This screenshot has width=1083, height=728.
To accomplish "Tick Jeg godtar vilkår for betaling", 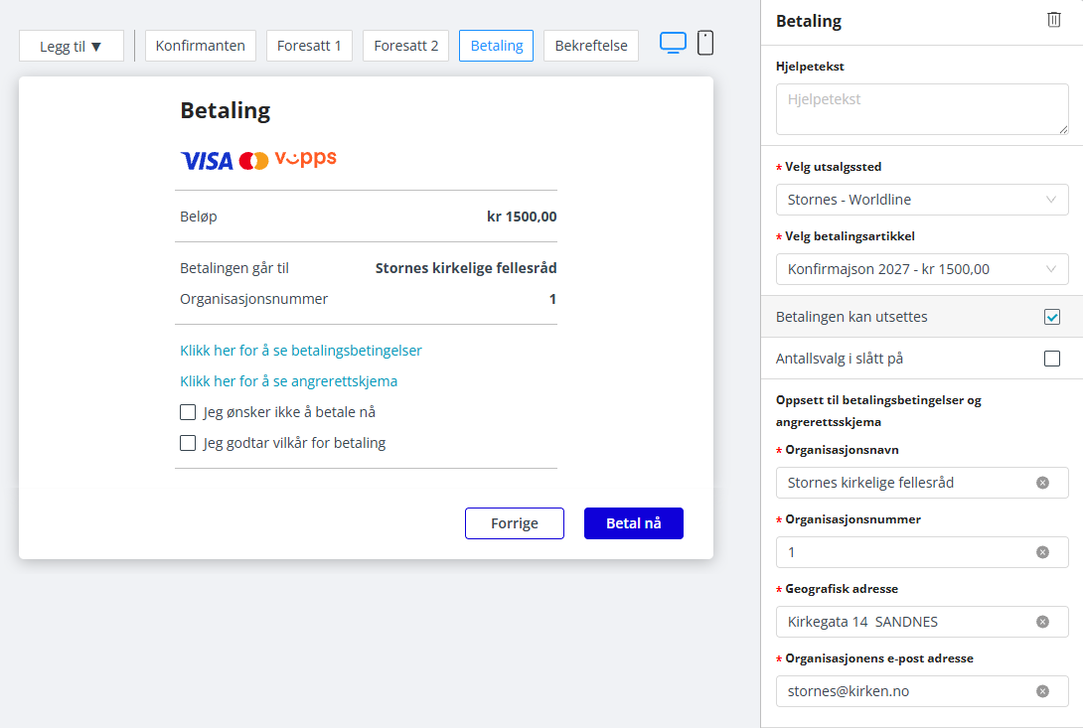I will coord(188,443).
